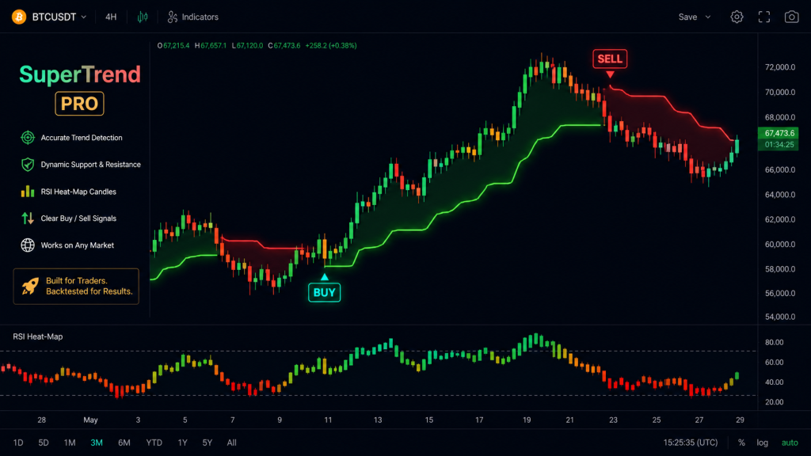Screen dimensions: 811x456
Task: Select the 6M range tab
Action: click(124, 443)
